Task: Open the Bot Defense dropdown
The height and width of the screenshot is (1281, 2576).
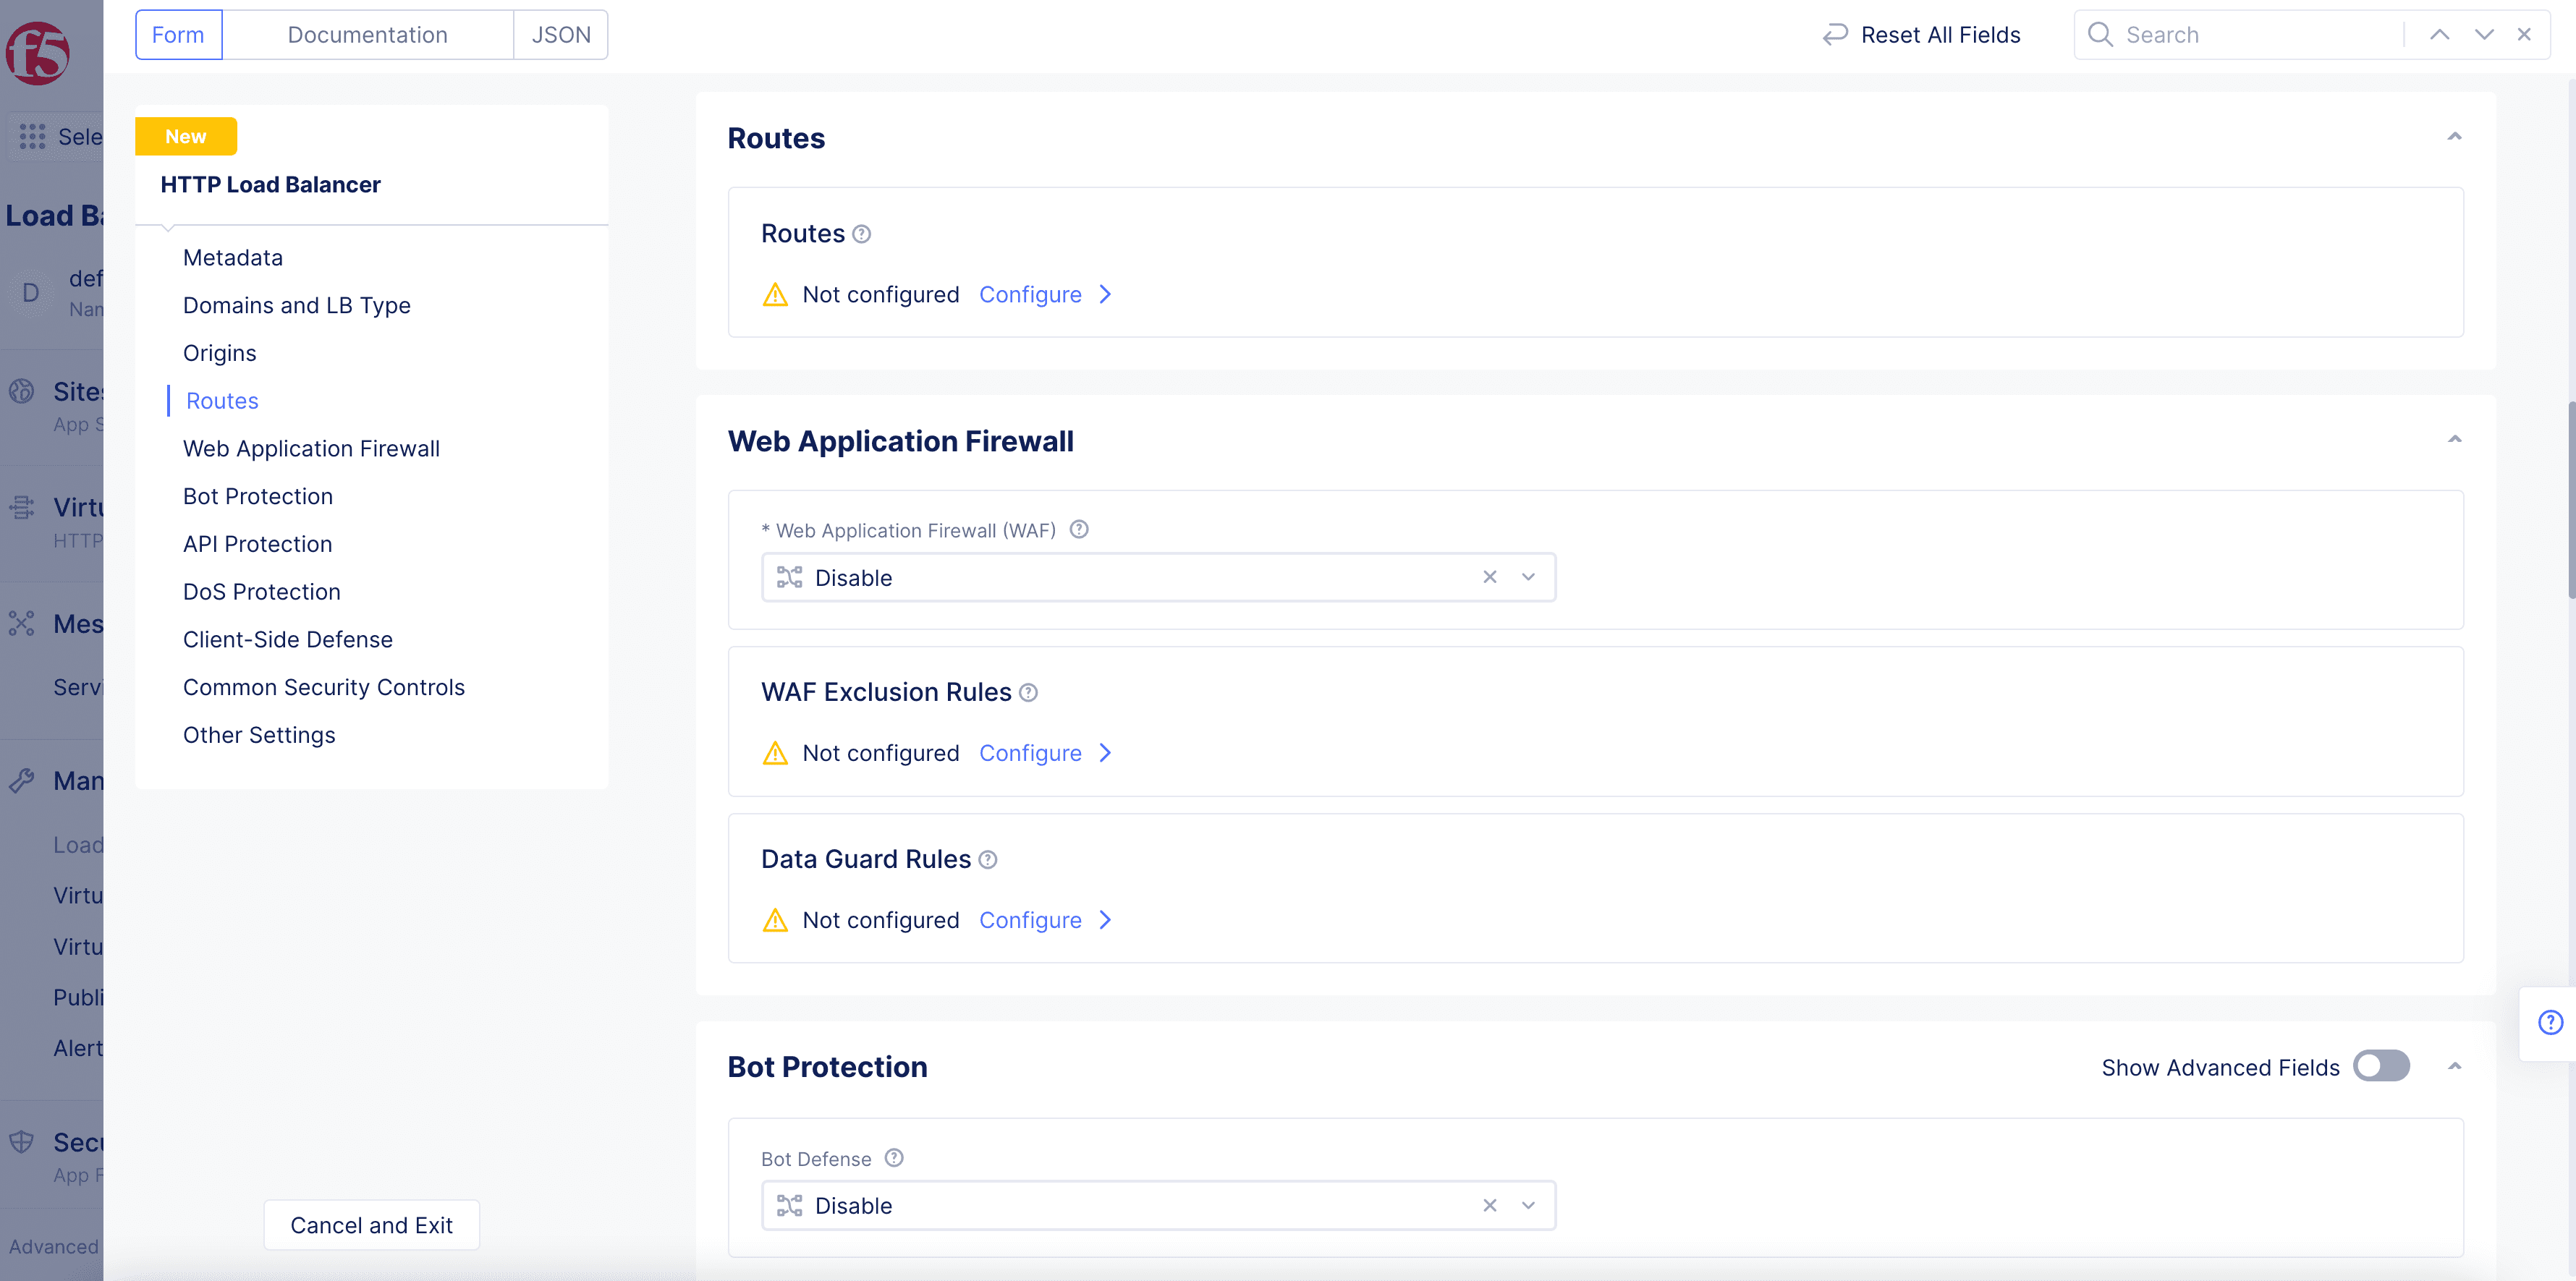Action: [1528, 1205]
